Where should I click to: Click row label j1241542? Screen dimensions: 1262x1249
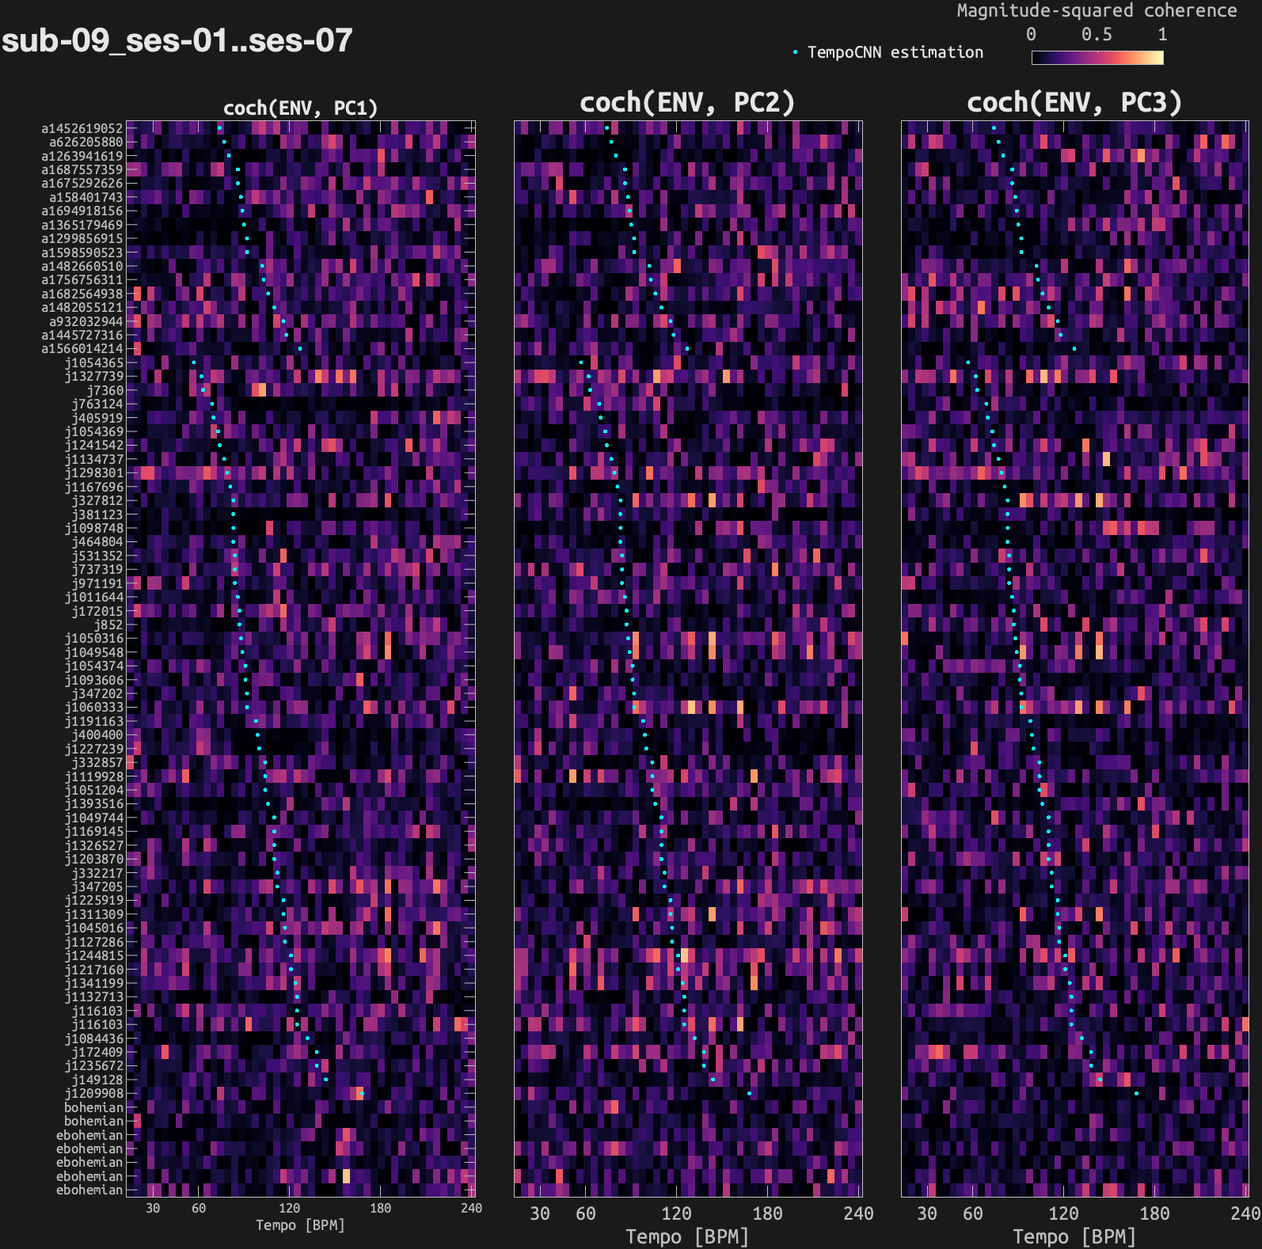(94, 445)
